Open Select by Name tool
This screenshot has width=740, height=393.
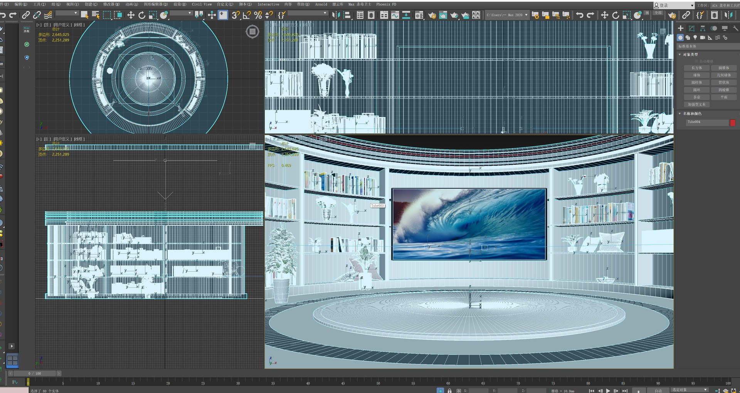click(96, 15)
